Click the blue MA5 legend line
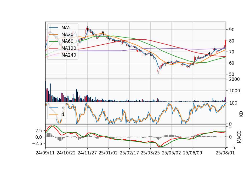 53,28
